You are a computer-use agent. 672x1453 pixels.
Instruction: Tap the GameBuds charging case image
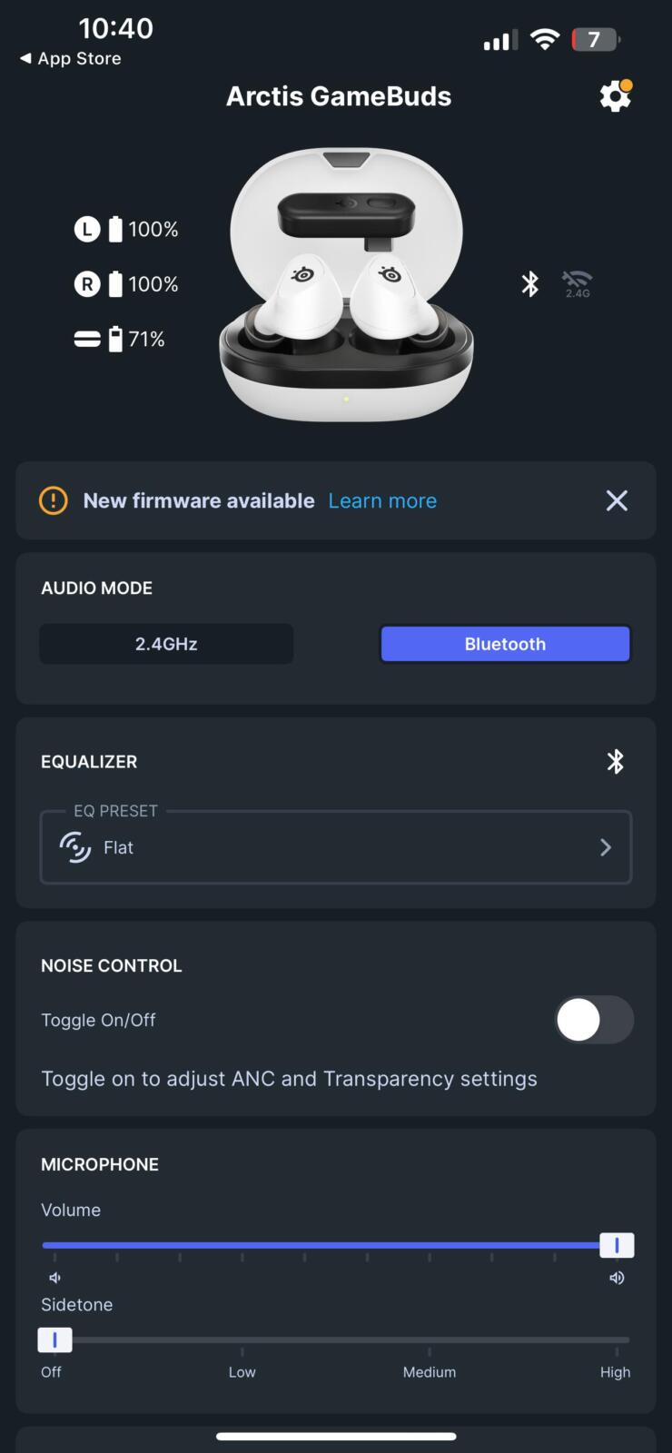point(346,285)
